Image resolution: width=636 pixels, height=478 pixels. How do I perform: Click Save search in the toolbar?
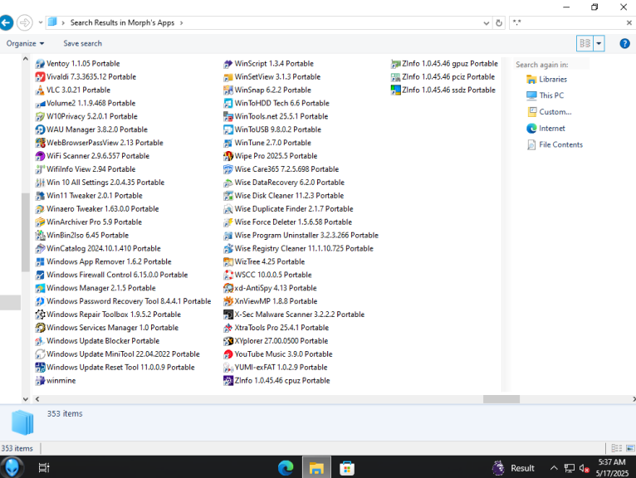point(82,43)
